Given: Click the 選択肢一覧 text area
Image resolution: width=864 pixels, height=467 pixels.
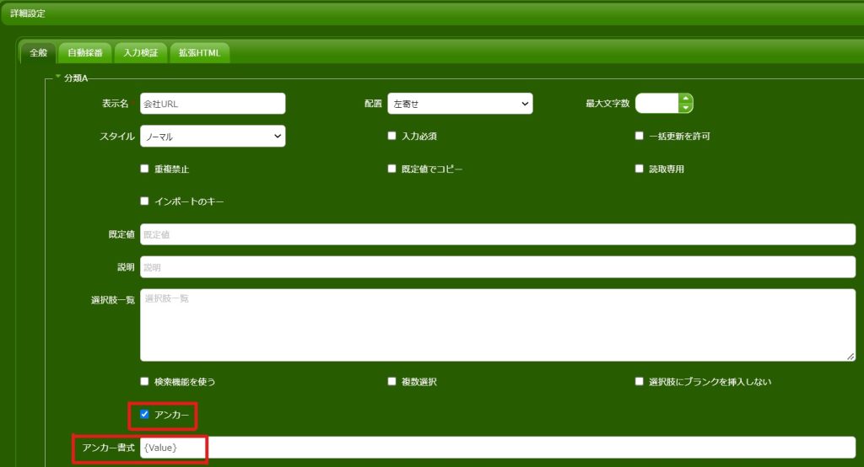Looking at the screenshot, I should (498, 325).
